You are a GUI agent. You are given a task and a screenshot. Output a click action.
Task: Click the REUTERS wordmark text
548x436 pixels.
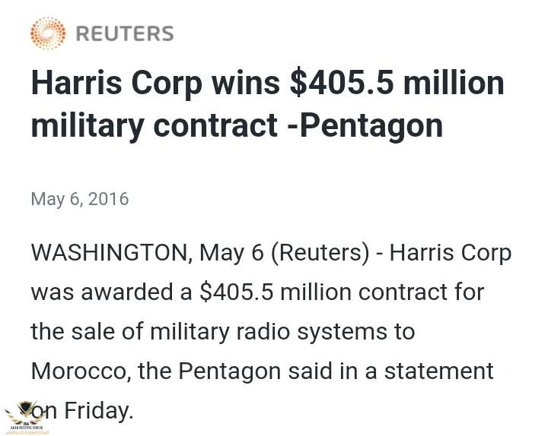(x=125, y=34)
